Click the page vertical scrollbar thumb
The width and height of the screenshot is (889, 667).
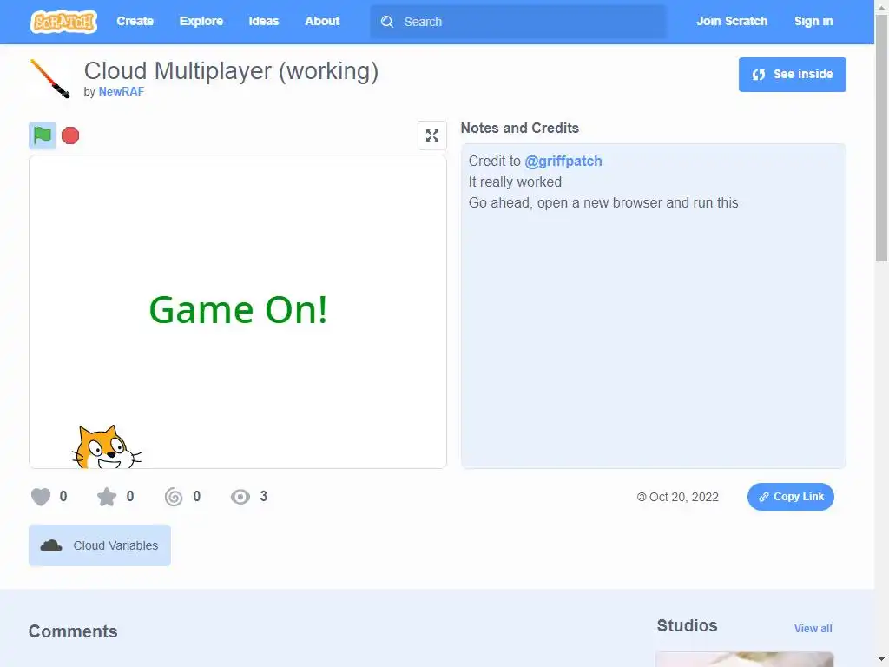coord(882,136)
